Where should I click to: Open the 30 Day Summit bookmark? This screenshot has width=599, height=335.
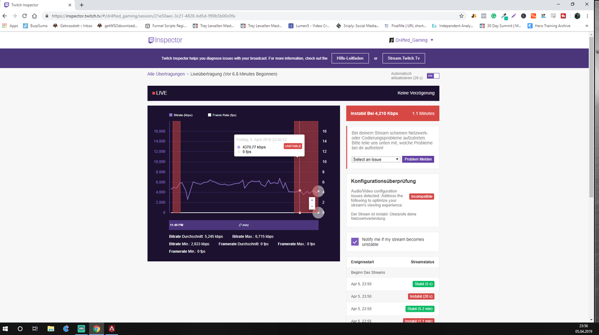501,26
